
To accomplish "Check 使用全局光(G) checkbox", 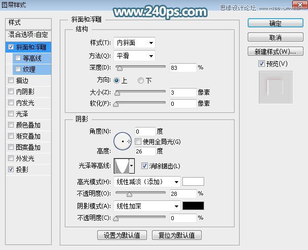I will pos(138,142).
